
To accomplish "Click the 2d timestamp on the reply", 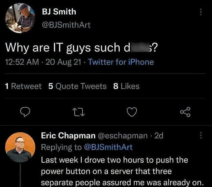I will [x=159, y=135].
